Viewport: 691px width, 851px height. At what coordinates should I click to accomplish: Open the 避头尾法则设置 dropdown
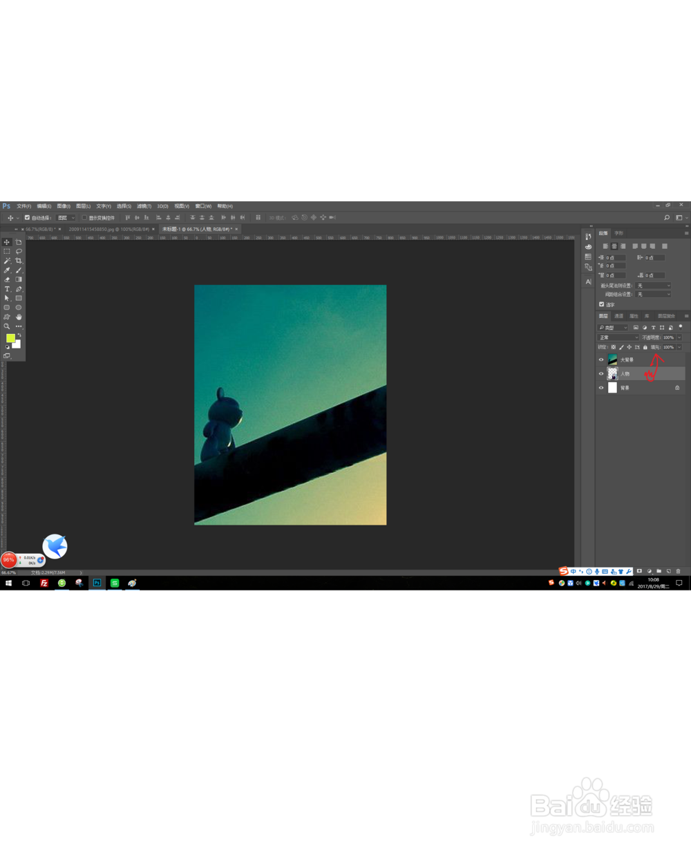[x=653, y=286]
